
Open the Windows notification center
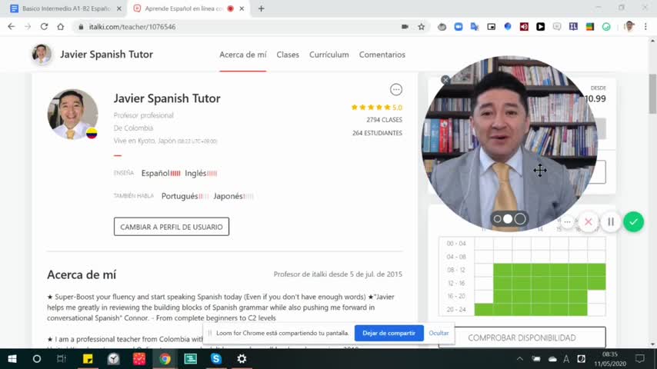click(640, 359)
